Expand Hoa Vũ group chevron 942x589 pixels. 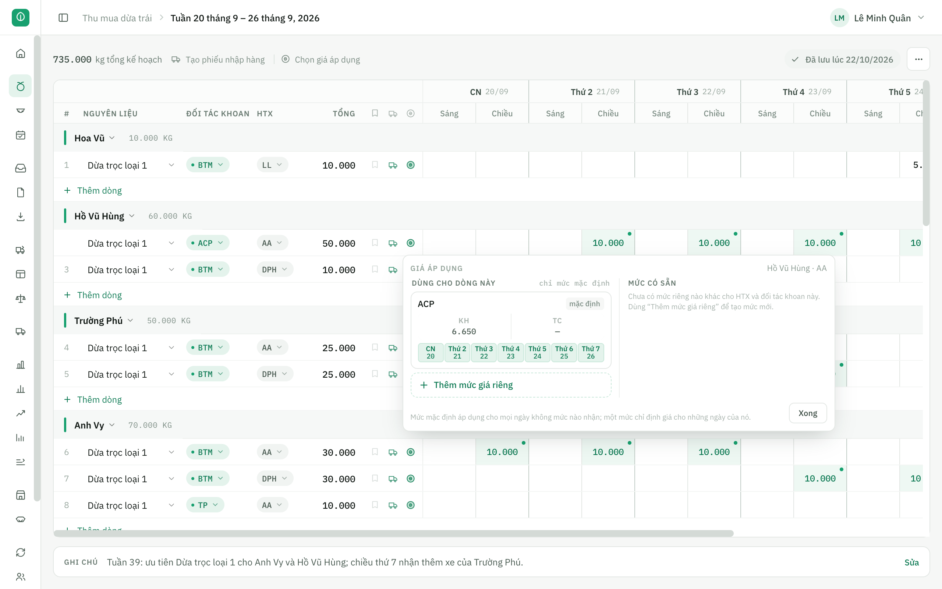point(112,138)
